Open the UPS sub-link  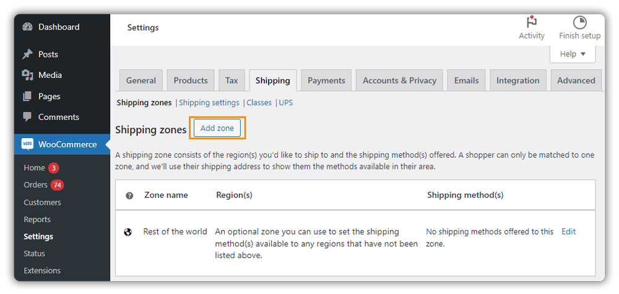coord(286,103)
